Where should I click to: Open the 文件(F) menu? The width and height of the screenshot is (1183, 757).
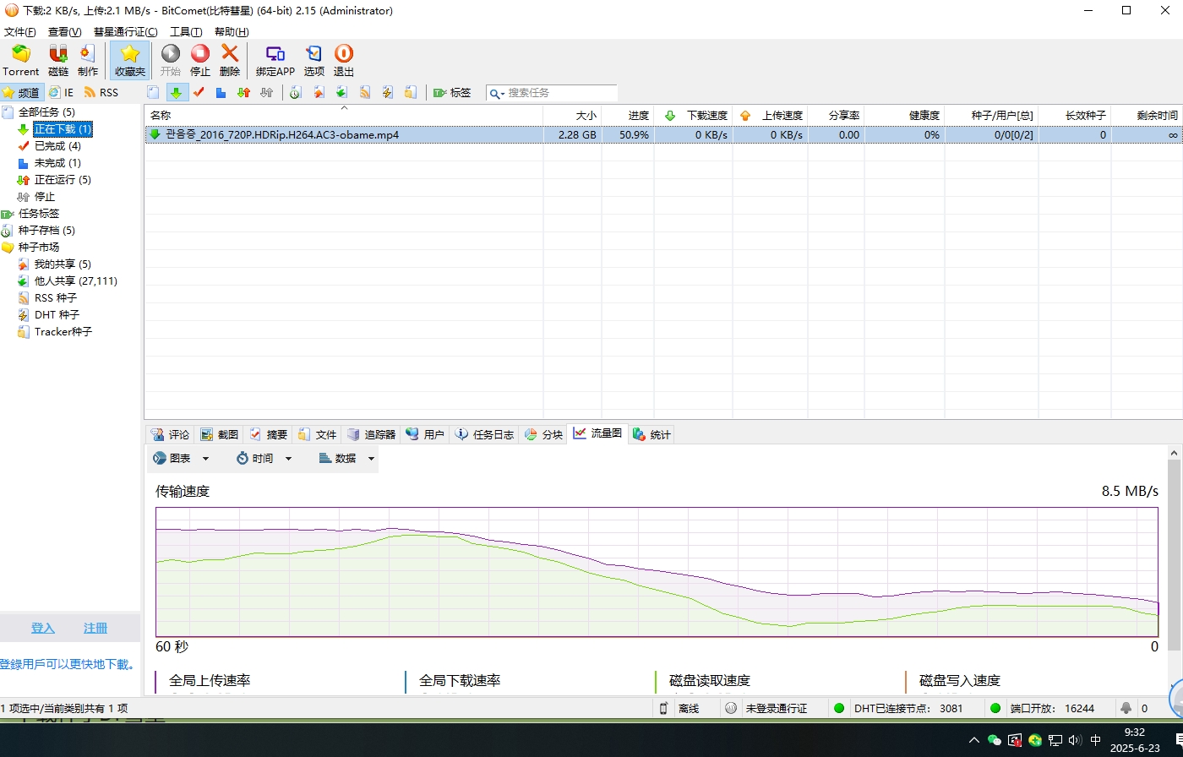(20, 32)
